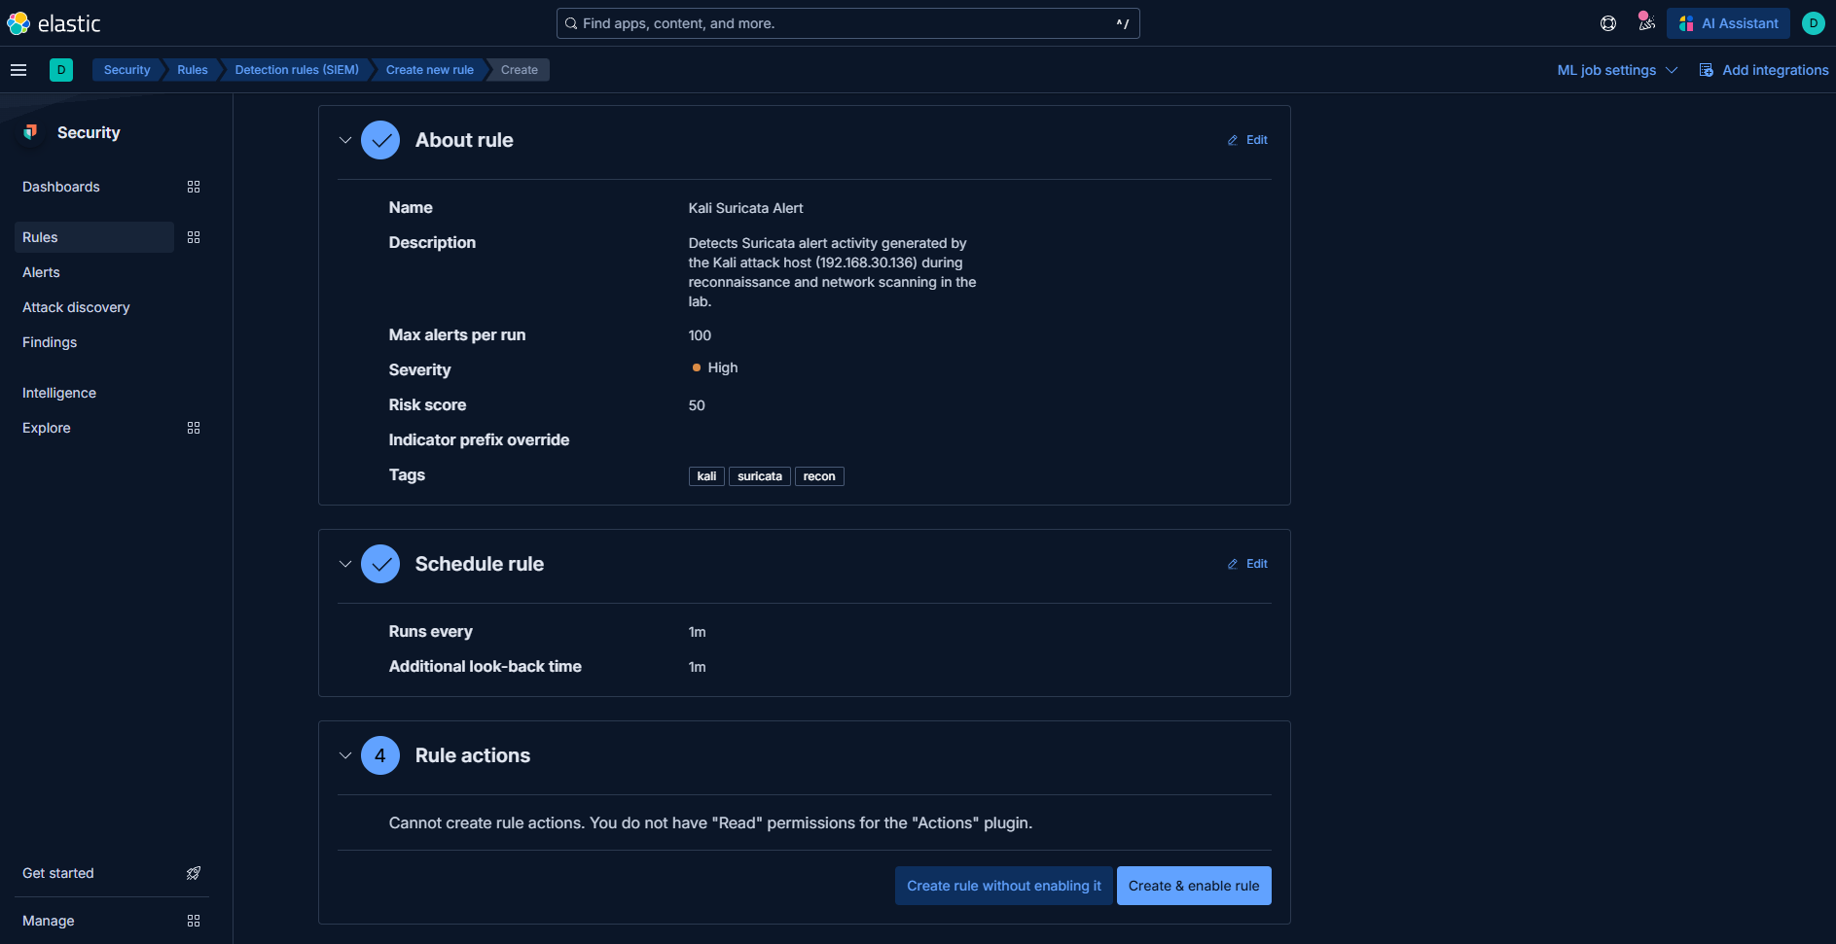Go to Security breadcrumb
Image resolution: width=1836 pixels, height=944 pixels.
coord(126,70)
